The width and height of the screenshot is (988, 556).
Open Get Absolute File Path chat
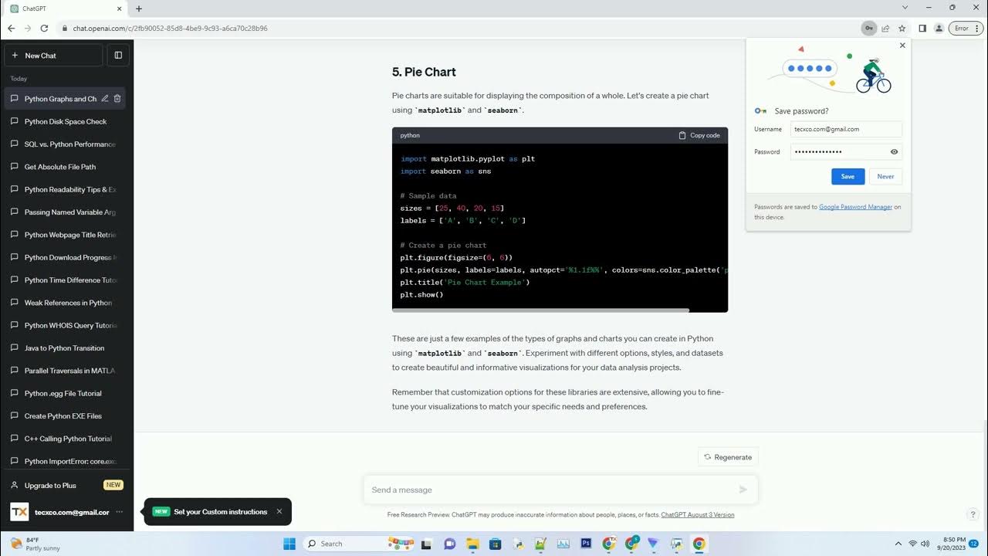66,167
